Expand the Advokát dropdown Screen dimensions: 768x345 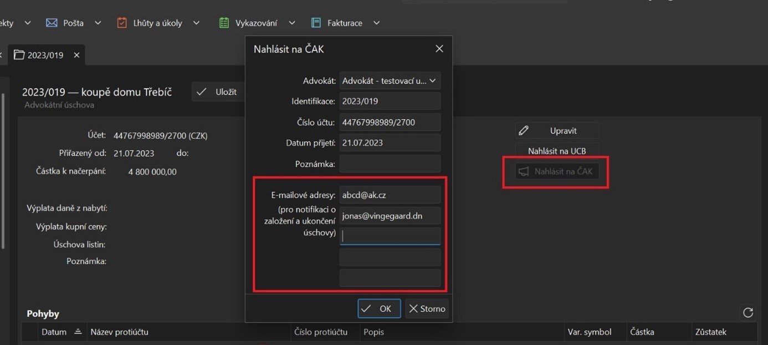[x=433, y=80]
